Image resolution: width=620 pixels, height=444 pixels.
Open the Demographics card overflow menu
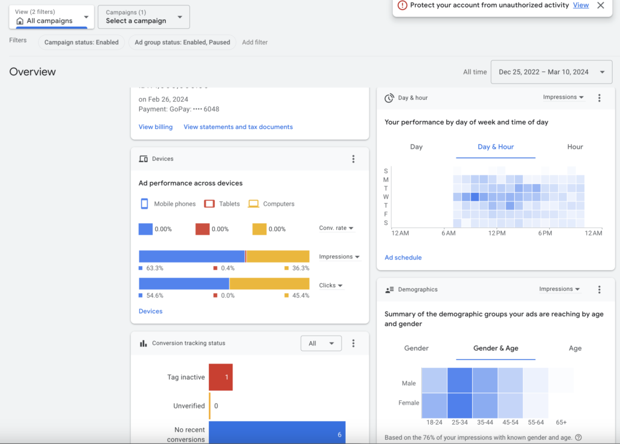click(599, 289)
